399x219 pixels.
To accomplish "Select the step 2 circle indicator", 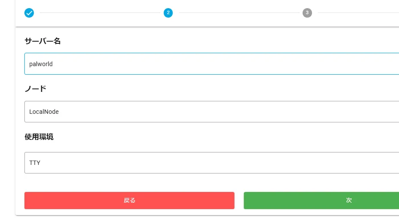I will tap(168, 13).
